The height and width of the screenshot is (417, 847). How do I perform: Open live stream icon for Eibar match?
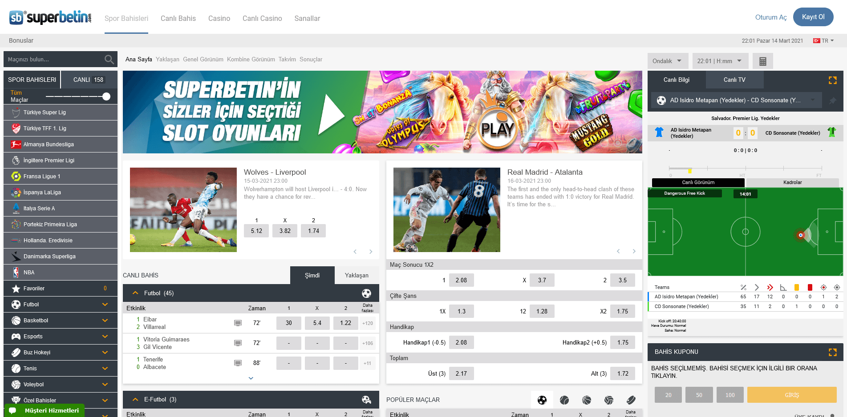238,323
